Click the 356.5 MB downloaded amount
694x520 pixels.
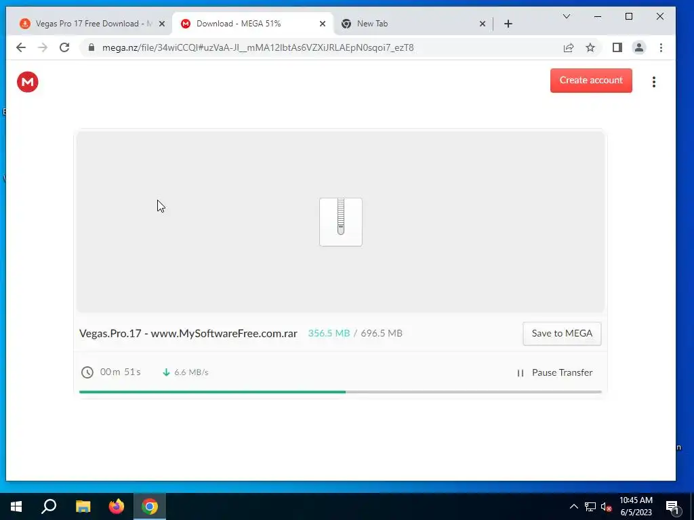pyautogui.click(x=329, y=333)
